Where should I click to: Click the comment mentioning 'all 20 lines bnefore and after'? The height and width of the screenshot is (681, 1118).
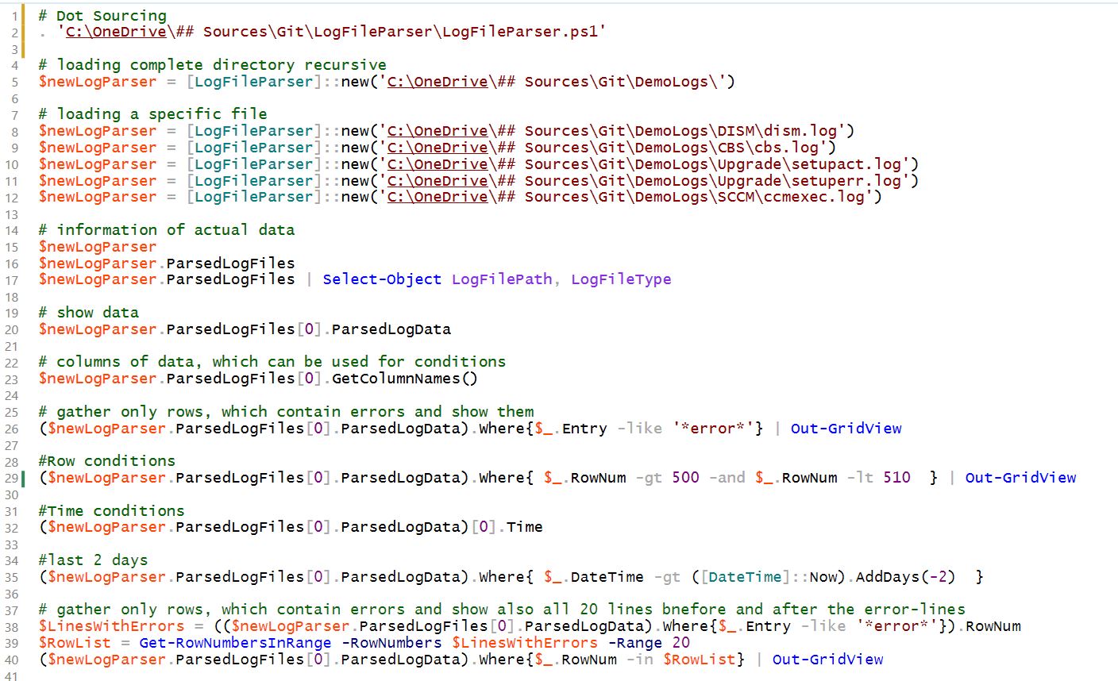[x=502, y=610]
